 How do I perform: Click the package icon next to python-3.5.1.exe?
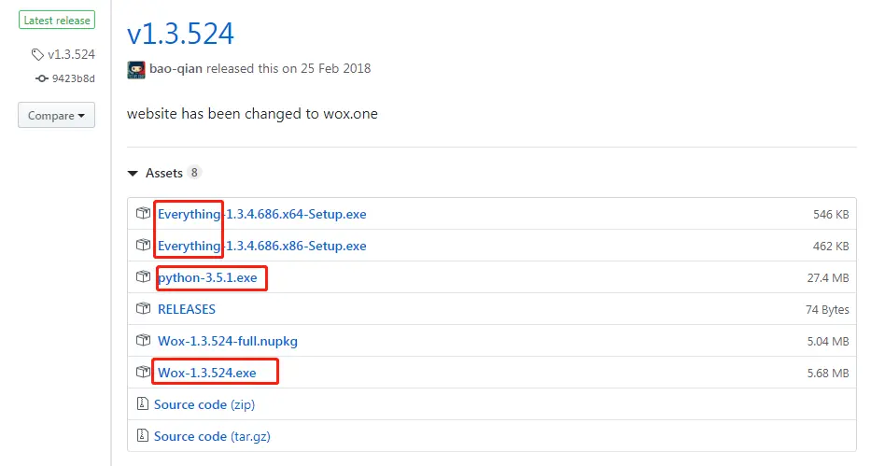pos(144,276)
